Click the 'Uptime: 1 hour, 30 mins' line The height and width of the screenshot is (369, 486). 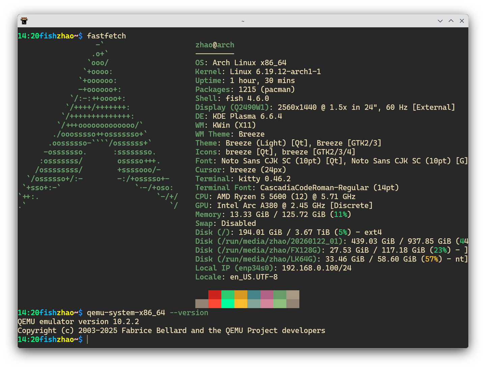245,81
